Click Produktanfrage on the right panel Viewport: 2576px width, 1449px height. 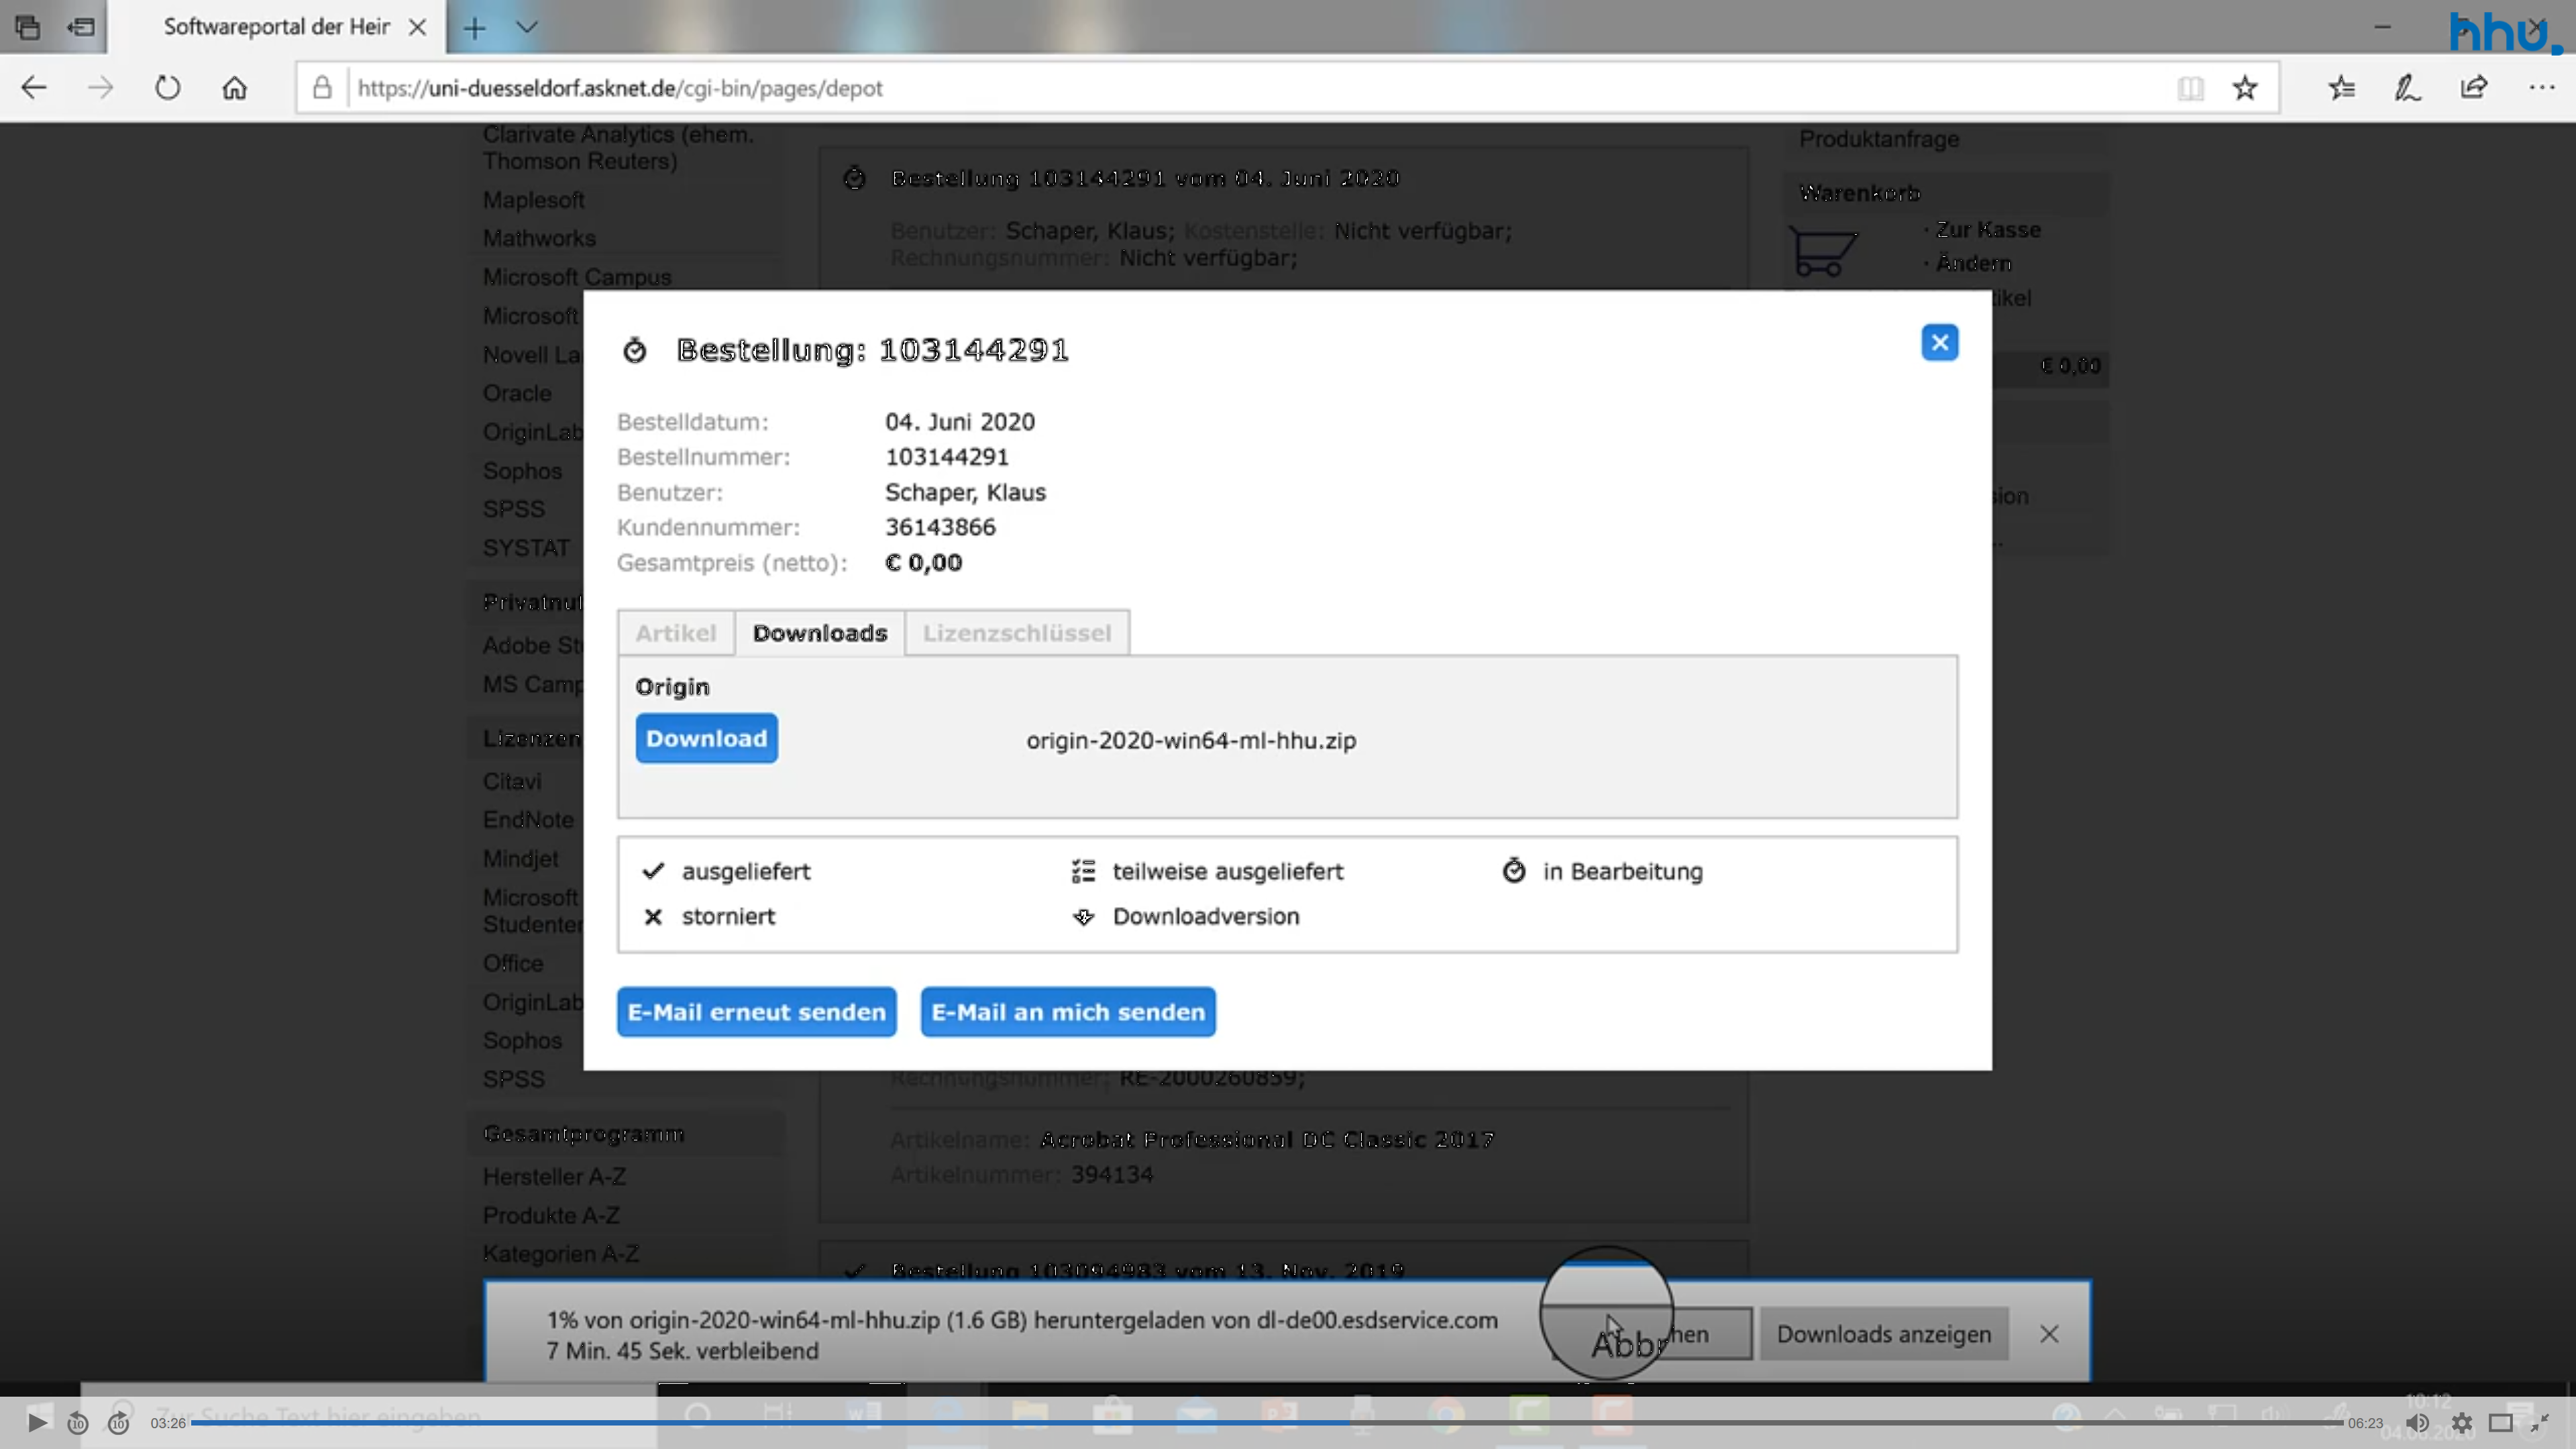(x=1879, y=139)
